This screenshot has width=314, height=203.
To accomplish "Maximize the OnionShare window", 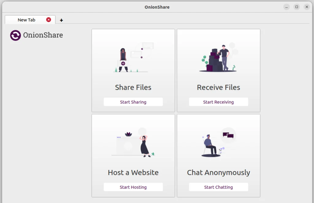I will [297, 7].
